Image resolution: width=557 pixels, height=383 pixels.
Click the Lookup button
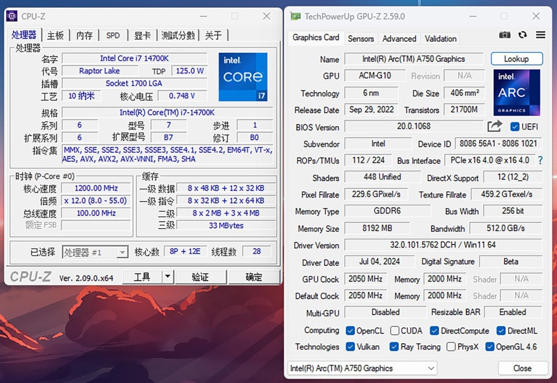point(516,59)
